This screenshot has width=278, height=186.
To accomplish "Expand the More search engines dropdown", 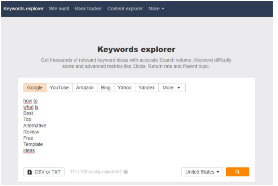I will pyautogui.click(x=172, y=88).
